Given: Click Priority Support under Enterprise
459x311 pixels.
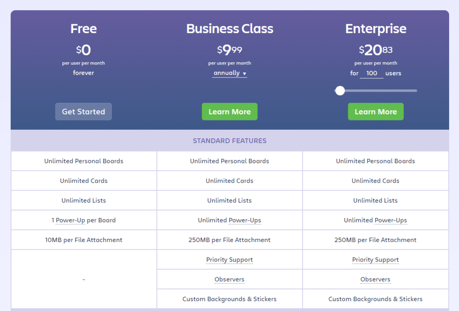Looking at the screenshot, I should click(376, 260).
